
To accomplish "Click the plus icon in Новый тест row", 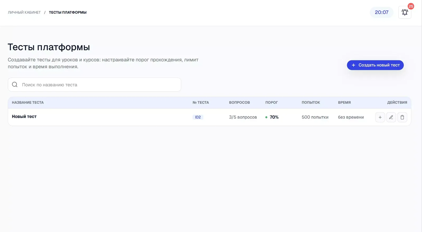I will (380, 117).
